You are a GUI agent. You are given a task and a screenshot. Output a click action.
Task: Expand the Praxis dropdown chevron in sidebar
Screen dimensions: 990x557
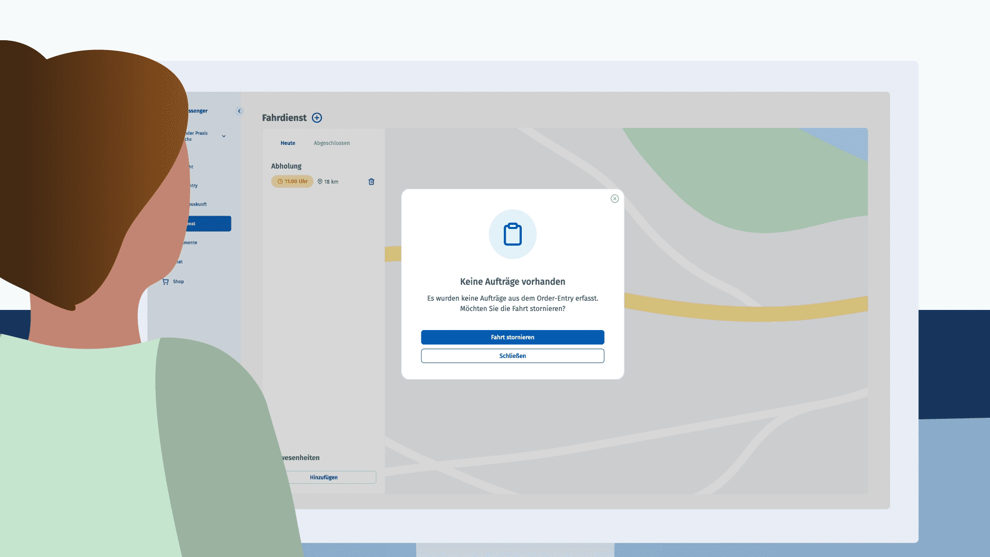pos(224,136)
